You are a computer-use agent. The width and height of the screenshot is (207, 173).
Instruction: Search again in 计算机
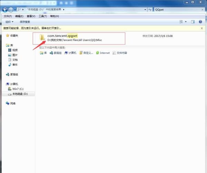pos(70,53)
